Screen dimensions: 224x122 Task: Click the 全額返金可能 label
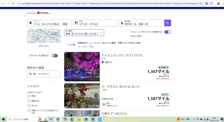click(x=107, y=99)
